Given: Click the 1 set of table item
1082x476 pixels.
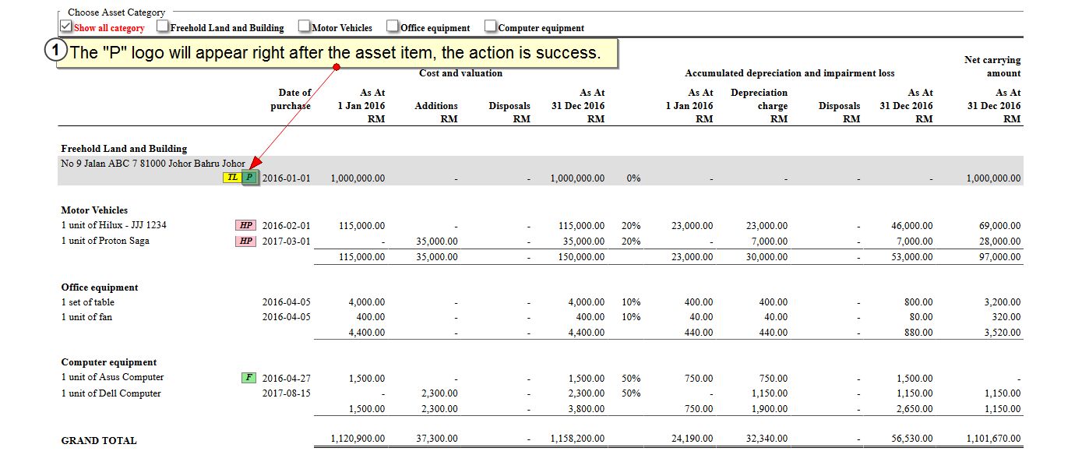Looking at the screenshot, I should tap(88, 302).
